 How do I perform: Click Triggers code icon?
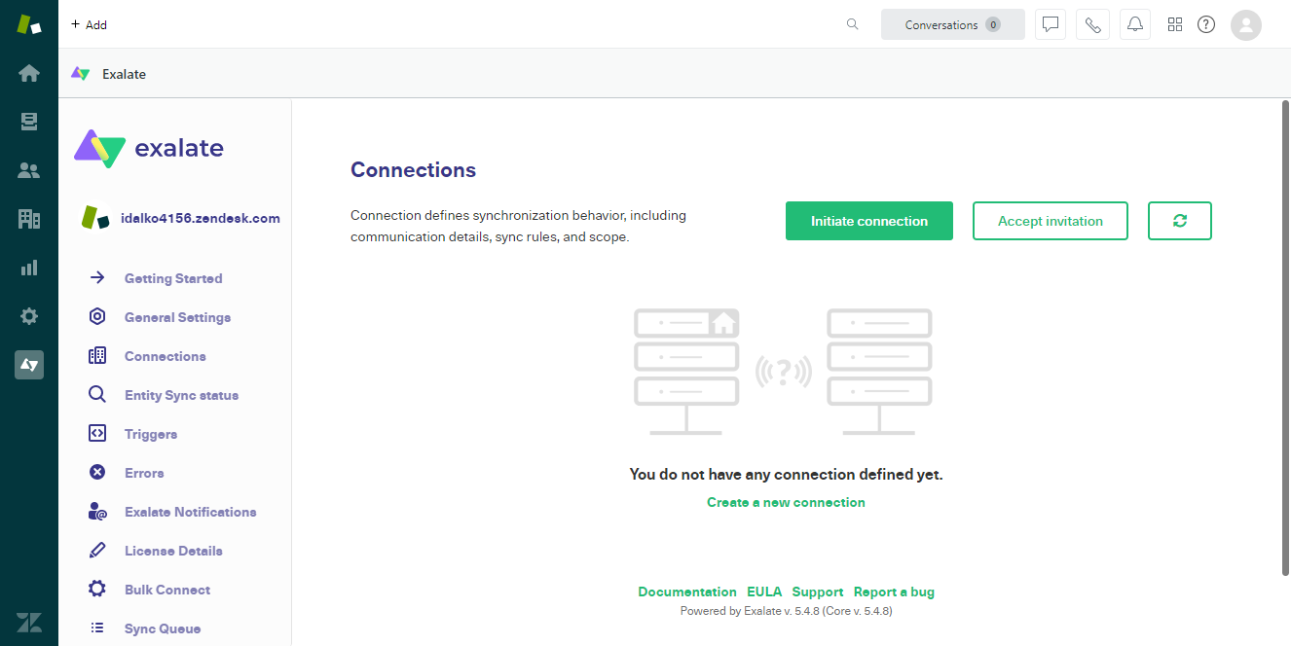click(97, 434)
